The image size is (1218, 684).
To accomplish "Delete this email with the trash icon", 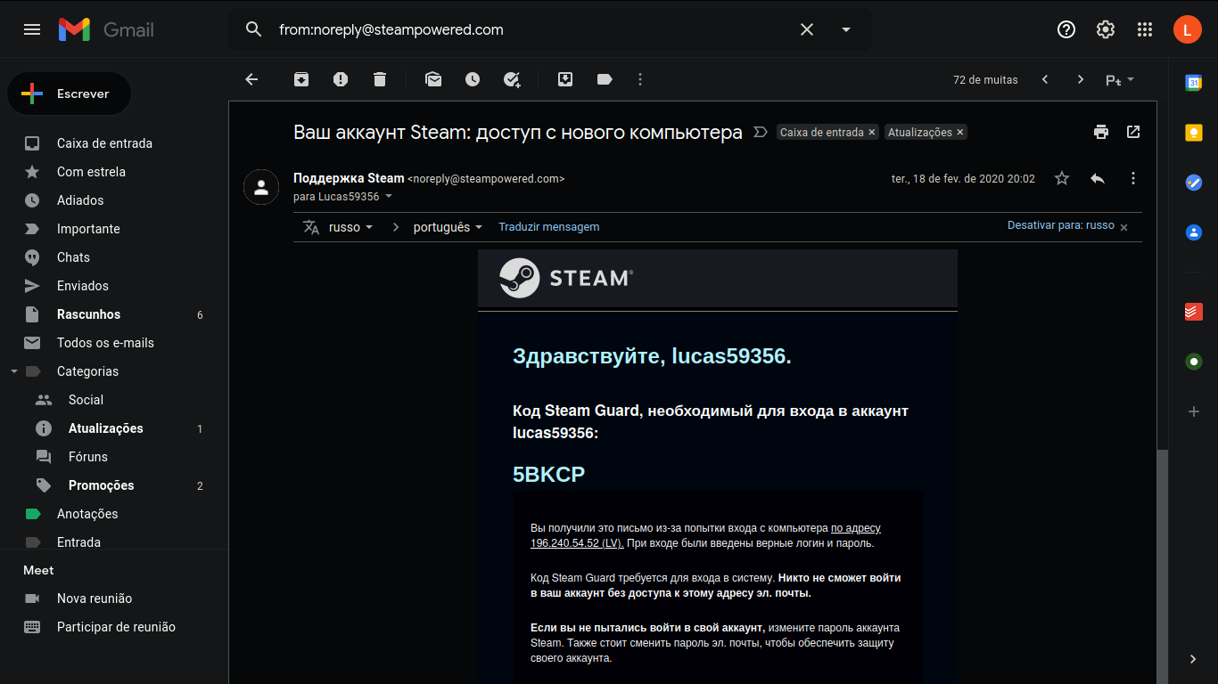I will point(380,79).
